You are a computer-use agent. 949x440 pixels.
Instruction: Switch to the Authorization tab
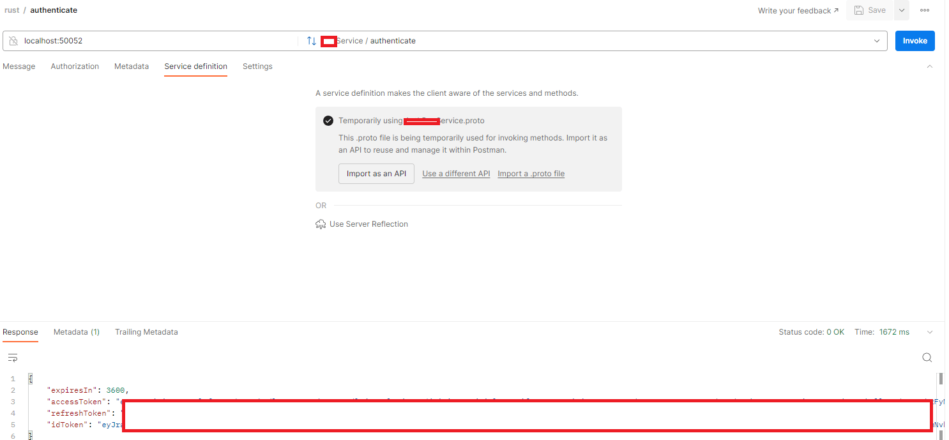[75, 66]
